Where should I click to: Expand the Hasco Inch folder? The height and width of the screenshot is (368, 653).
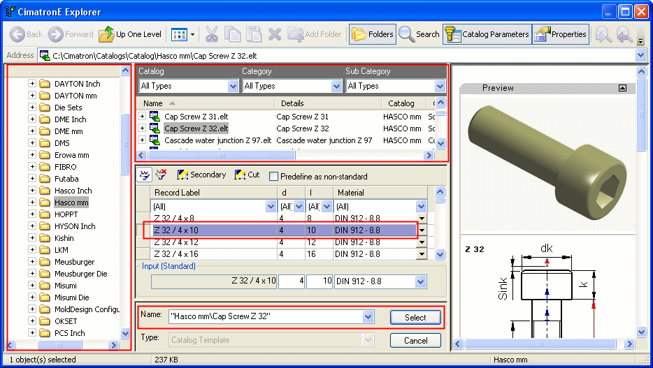[x=32, y=191]
